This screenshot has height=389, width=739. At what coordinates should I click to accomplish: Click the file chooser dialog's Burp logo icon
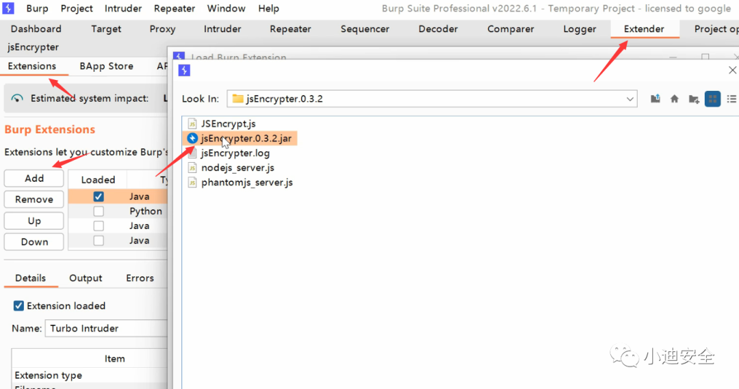click(184, 70)
